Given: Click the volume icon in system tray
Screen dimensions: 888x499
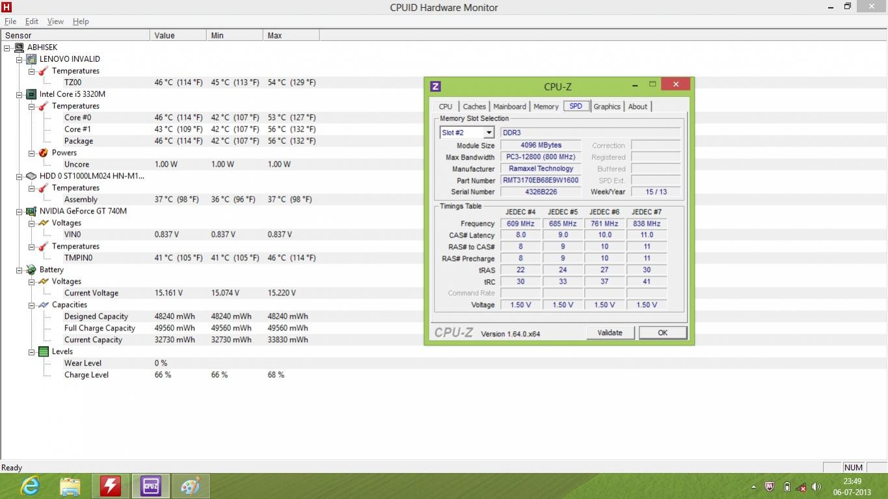Looking at the screenshot, I should pos(816,487).
